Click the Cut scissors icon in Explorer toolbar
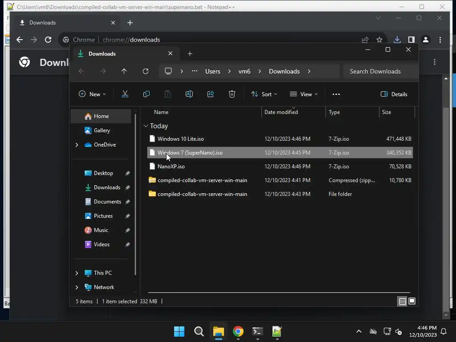This screenshot has width=456, height=342. click(x=125, y=94)
